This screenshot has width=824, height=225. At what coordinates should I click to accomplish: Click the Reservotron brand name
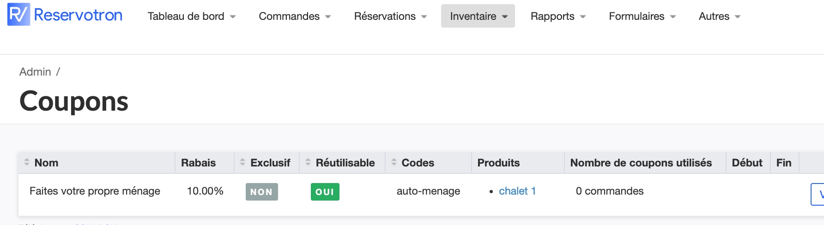(x=78, y=15)
